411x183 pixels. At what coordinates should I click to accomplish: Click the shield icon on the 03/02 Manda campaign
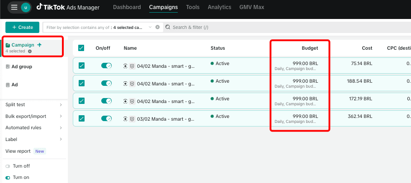[x=132, y=119]
